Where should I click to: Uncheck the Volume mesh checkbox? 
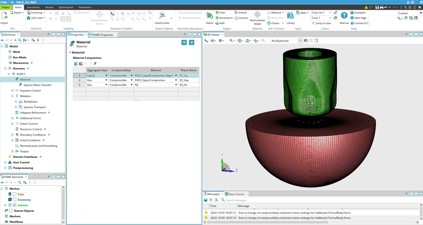tap(15, 205)
